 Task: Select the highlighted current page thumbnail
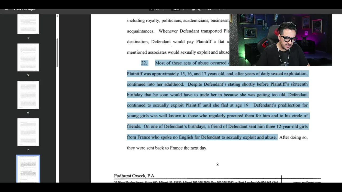[x=28, y=169]
